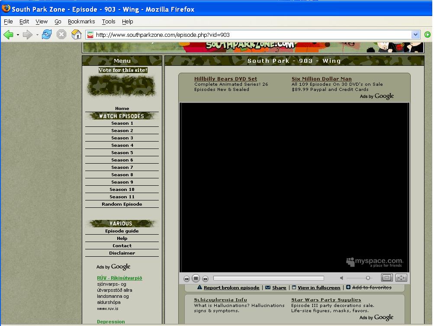The height and width of the screenshot is (326, 434).
Task: Click the video player rewind button
Action: point(186,279)
